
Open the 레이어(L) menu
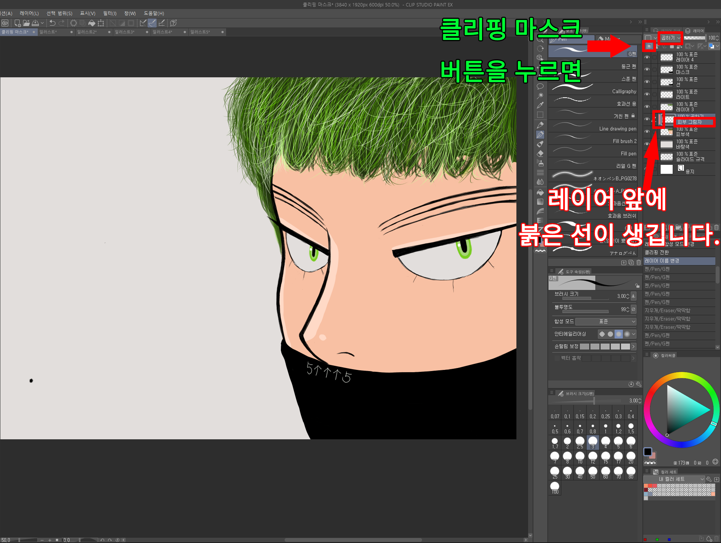tap(29, 13)
